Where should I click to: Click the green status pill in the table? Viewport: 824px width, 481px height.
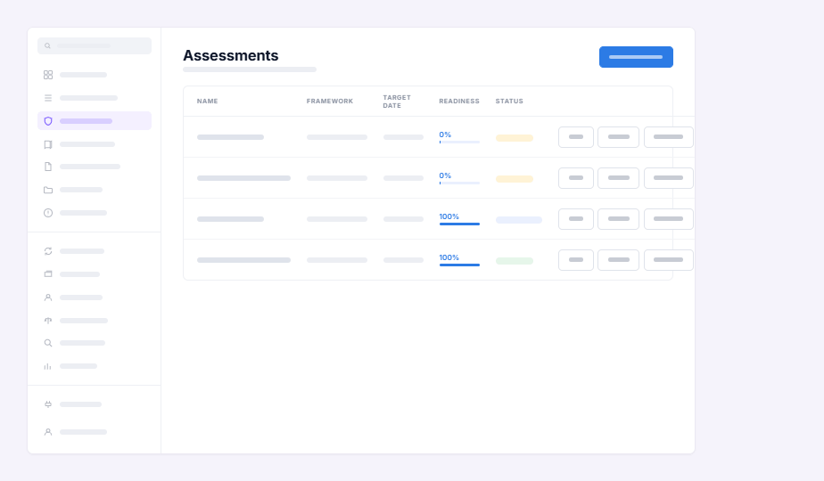coord(515,261)
